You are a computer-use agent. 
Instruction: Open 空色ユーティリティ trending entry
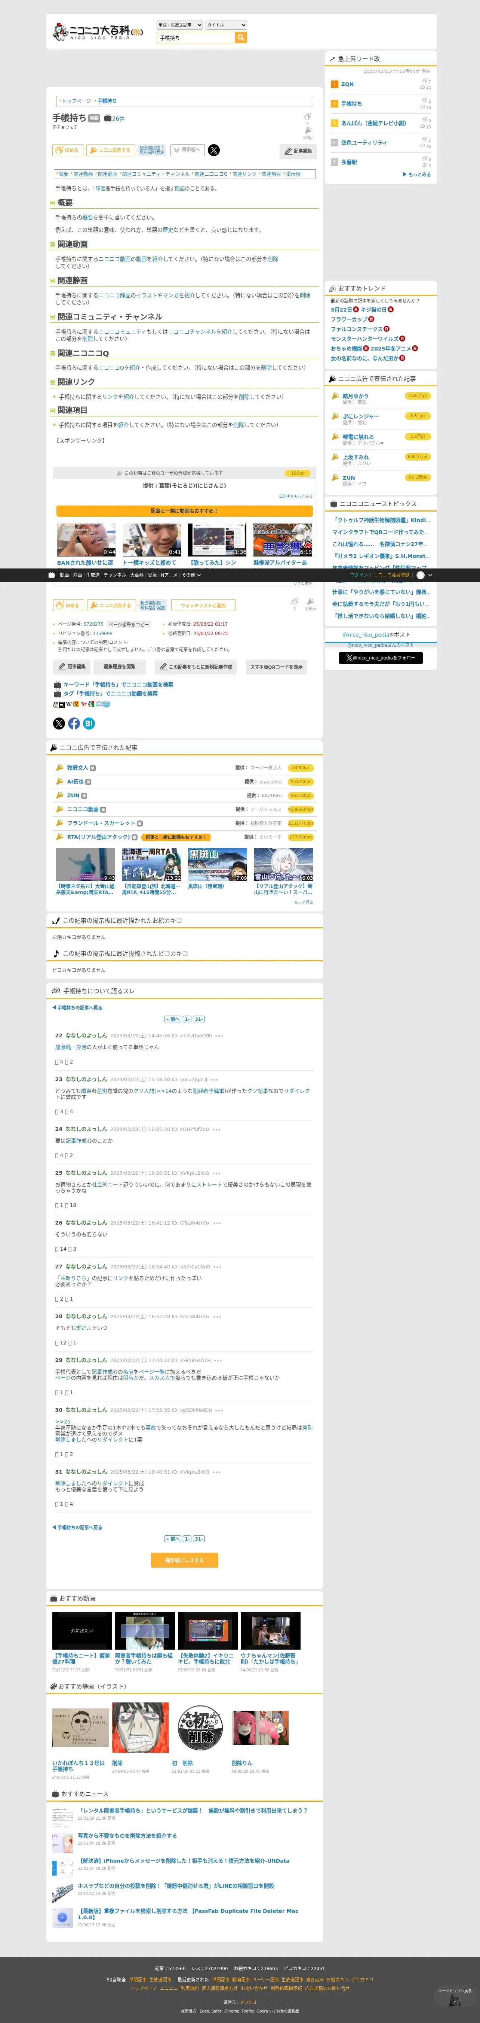pyautogui.click(x=363, y=143)
